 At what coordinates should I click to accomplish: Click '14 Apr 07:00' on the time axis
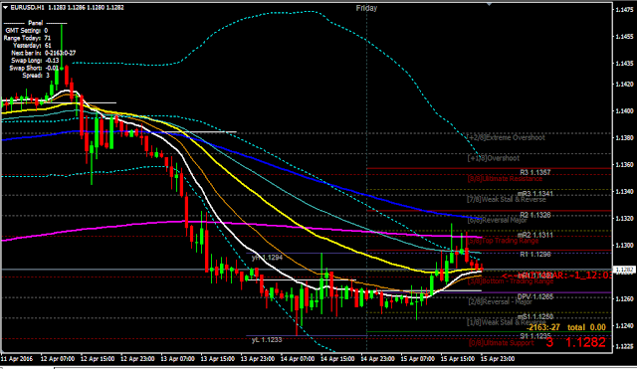(298, 359)
